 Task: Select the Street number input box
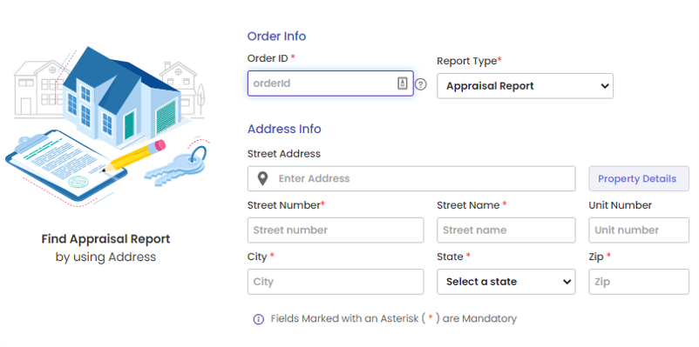(x=336, y=230)
